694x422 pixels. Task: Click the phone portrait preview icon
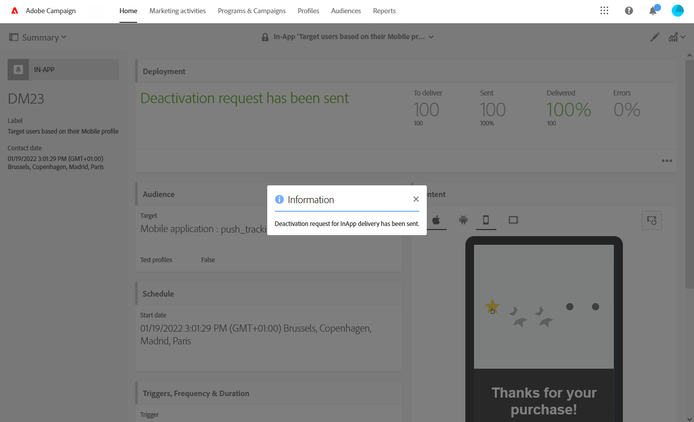(x=486, y=220)
